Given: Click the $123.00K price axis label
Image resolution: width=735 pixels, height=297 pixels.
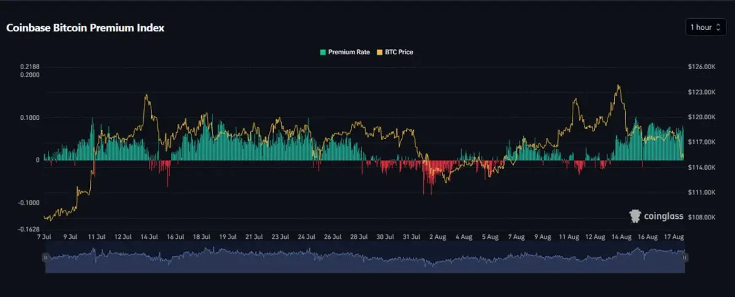Looking at the screenshot, I should tap(701, 92).
